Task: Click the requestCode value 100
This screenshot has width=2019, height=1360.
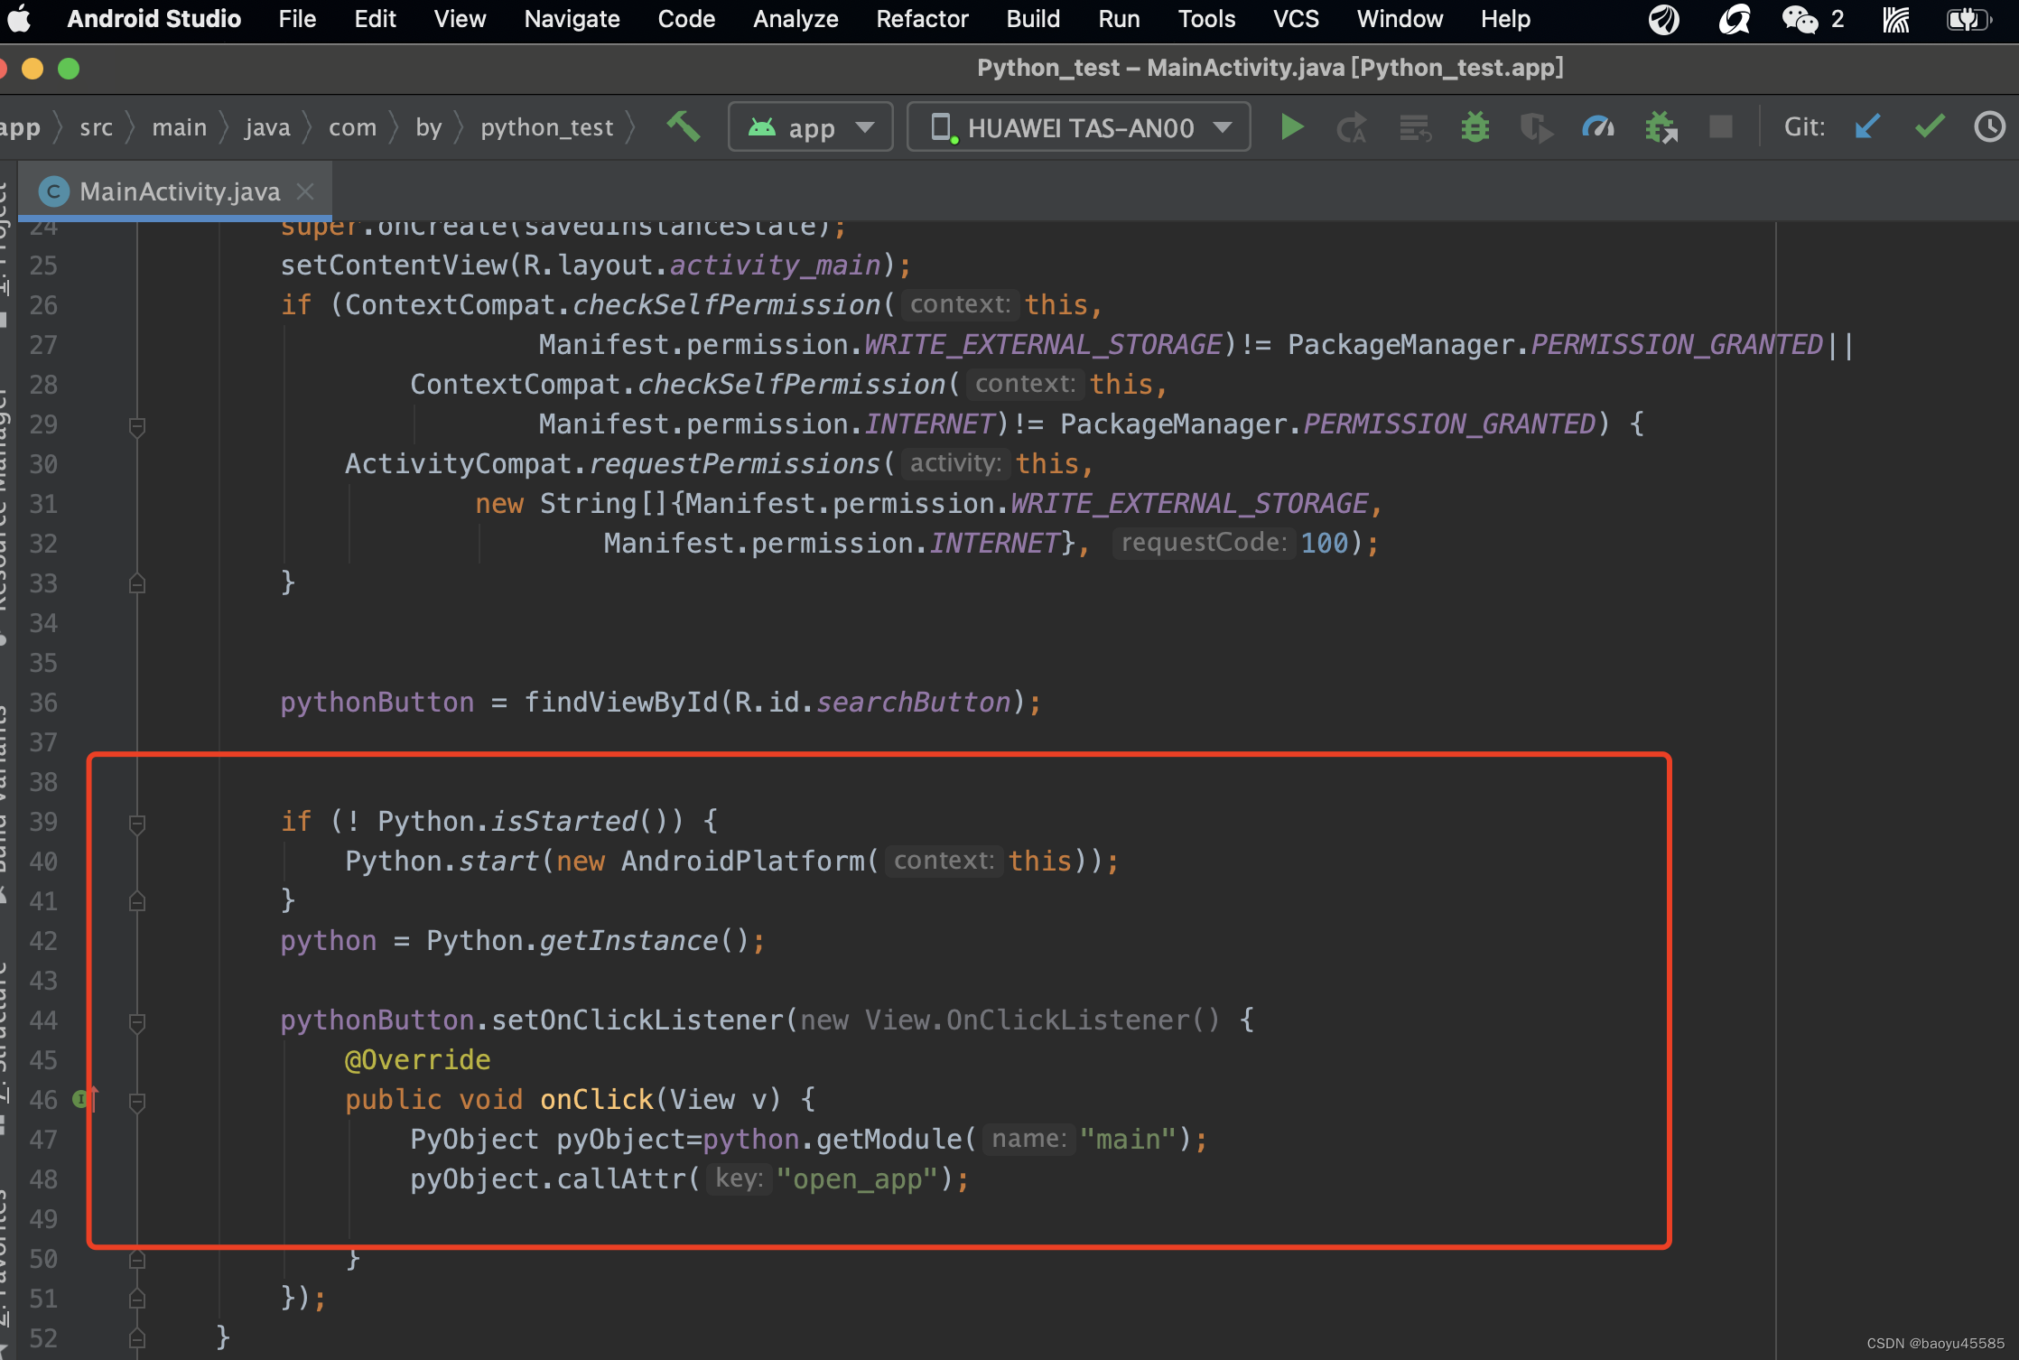Action: click(x=1325, y=544)
